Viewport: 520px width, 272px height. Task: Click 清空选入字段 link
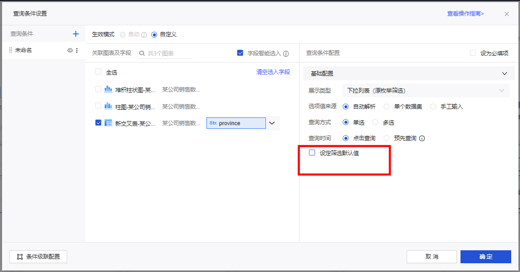(273, 72)
